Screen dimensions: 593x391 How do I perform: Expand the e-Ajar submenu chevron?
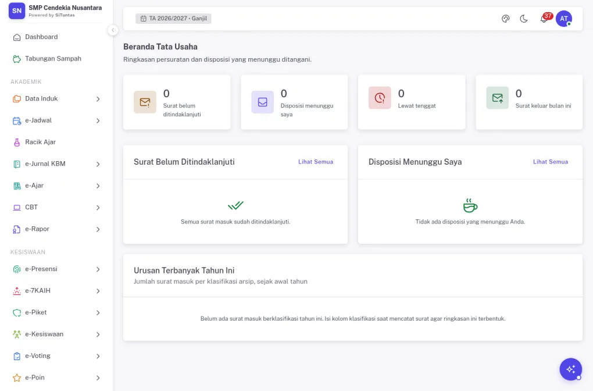98,186
